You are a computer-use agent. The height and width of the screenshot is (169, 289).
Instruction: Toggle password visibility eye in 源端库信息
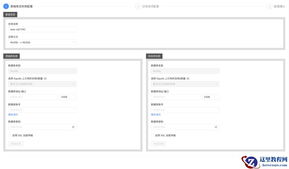73,127
